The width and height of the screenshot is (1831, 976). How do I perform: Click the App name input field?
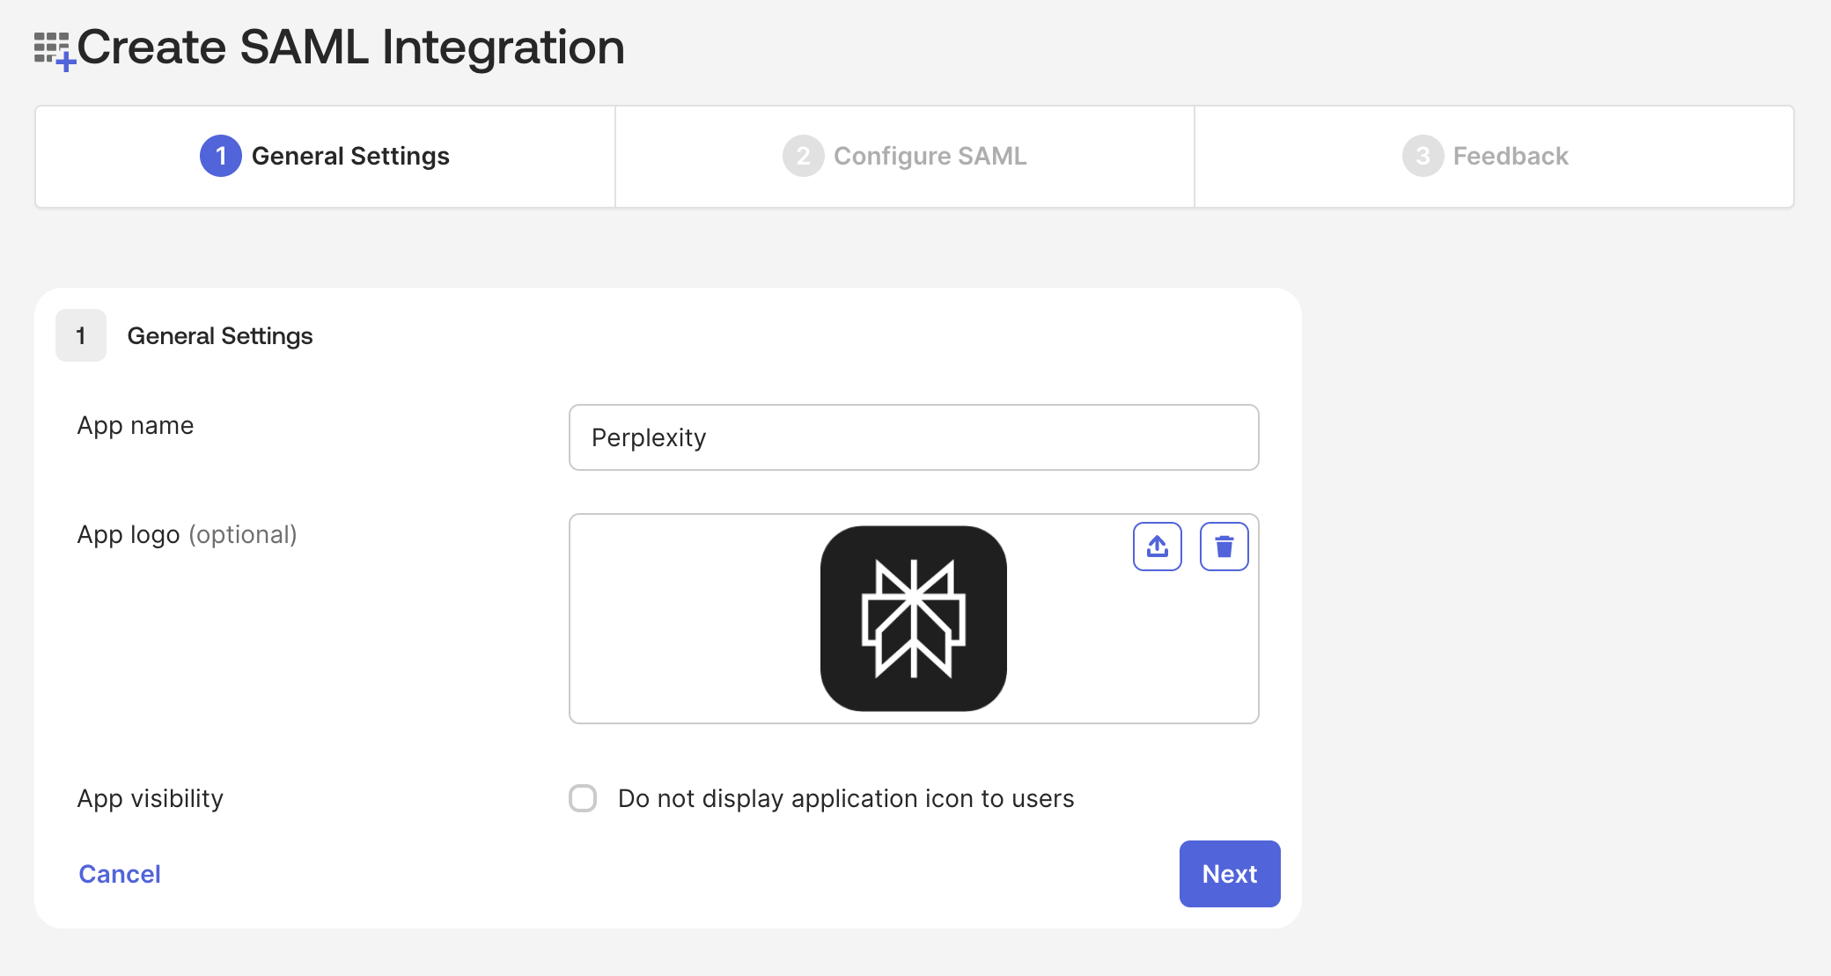[x=914, y=437]
